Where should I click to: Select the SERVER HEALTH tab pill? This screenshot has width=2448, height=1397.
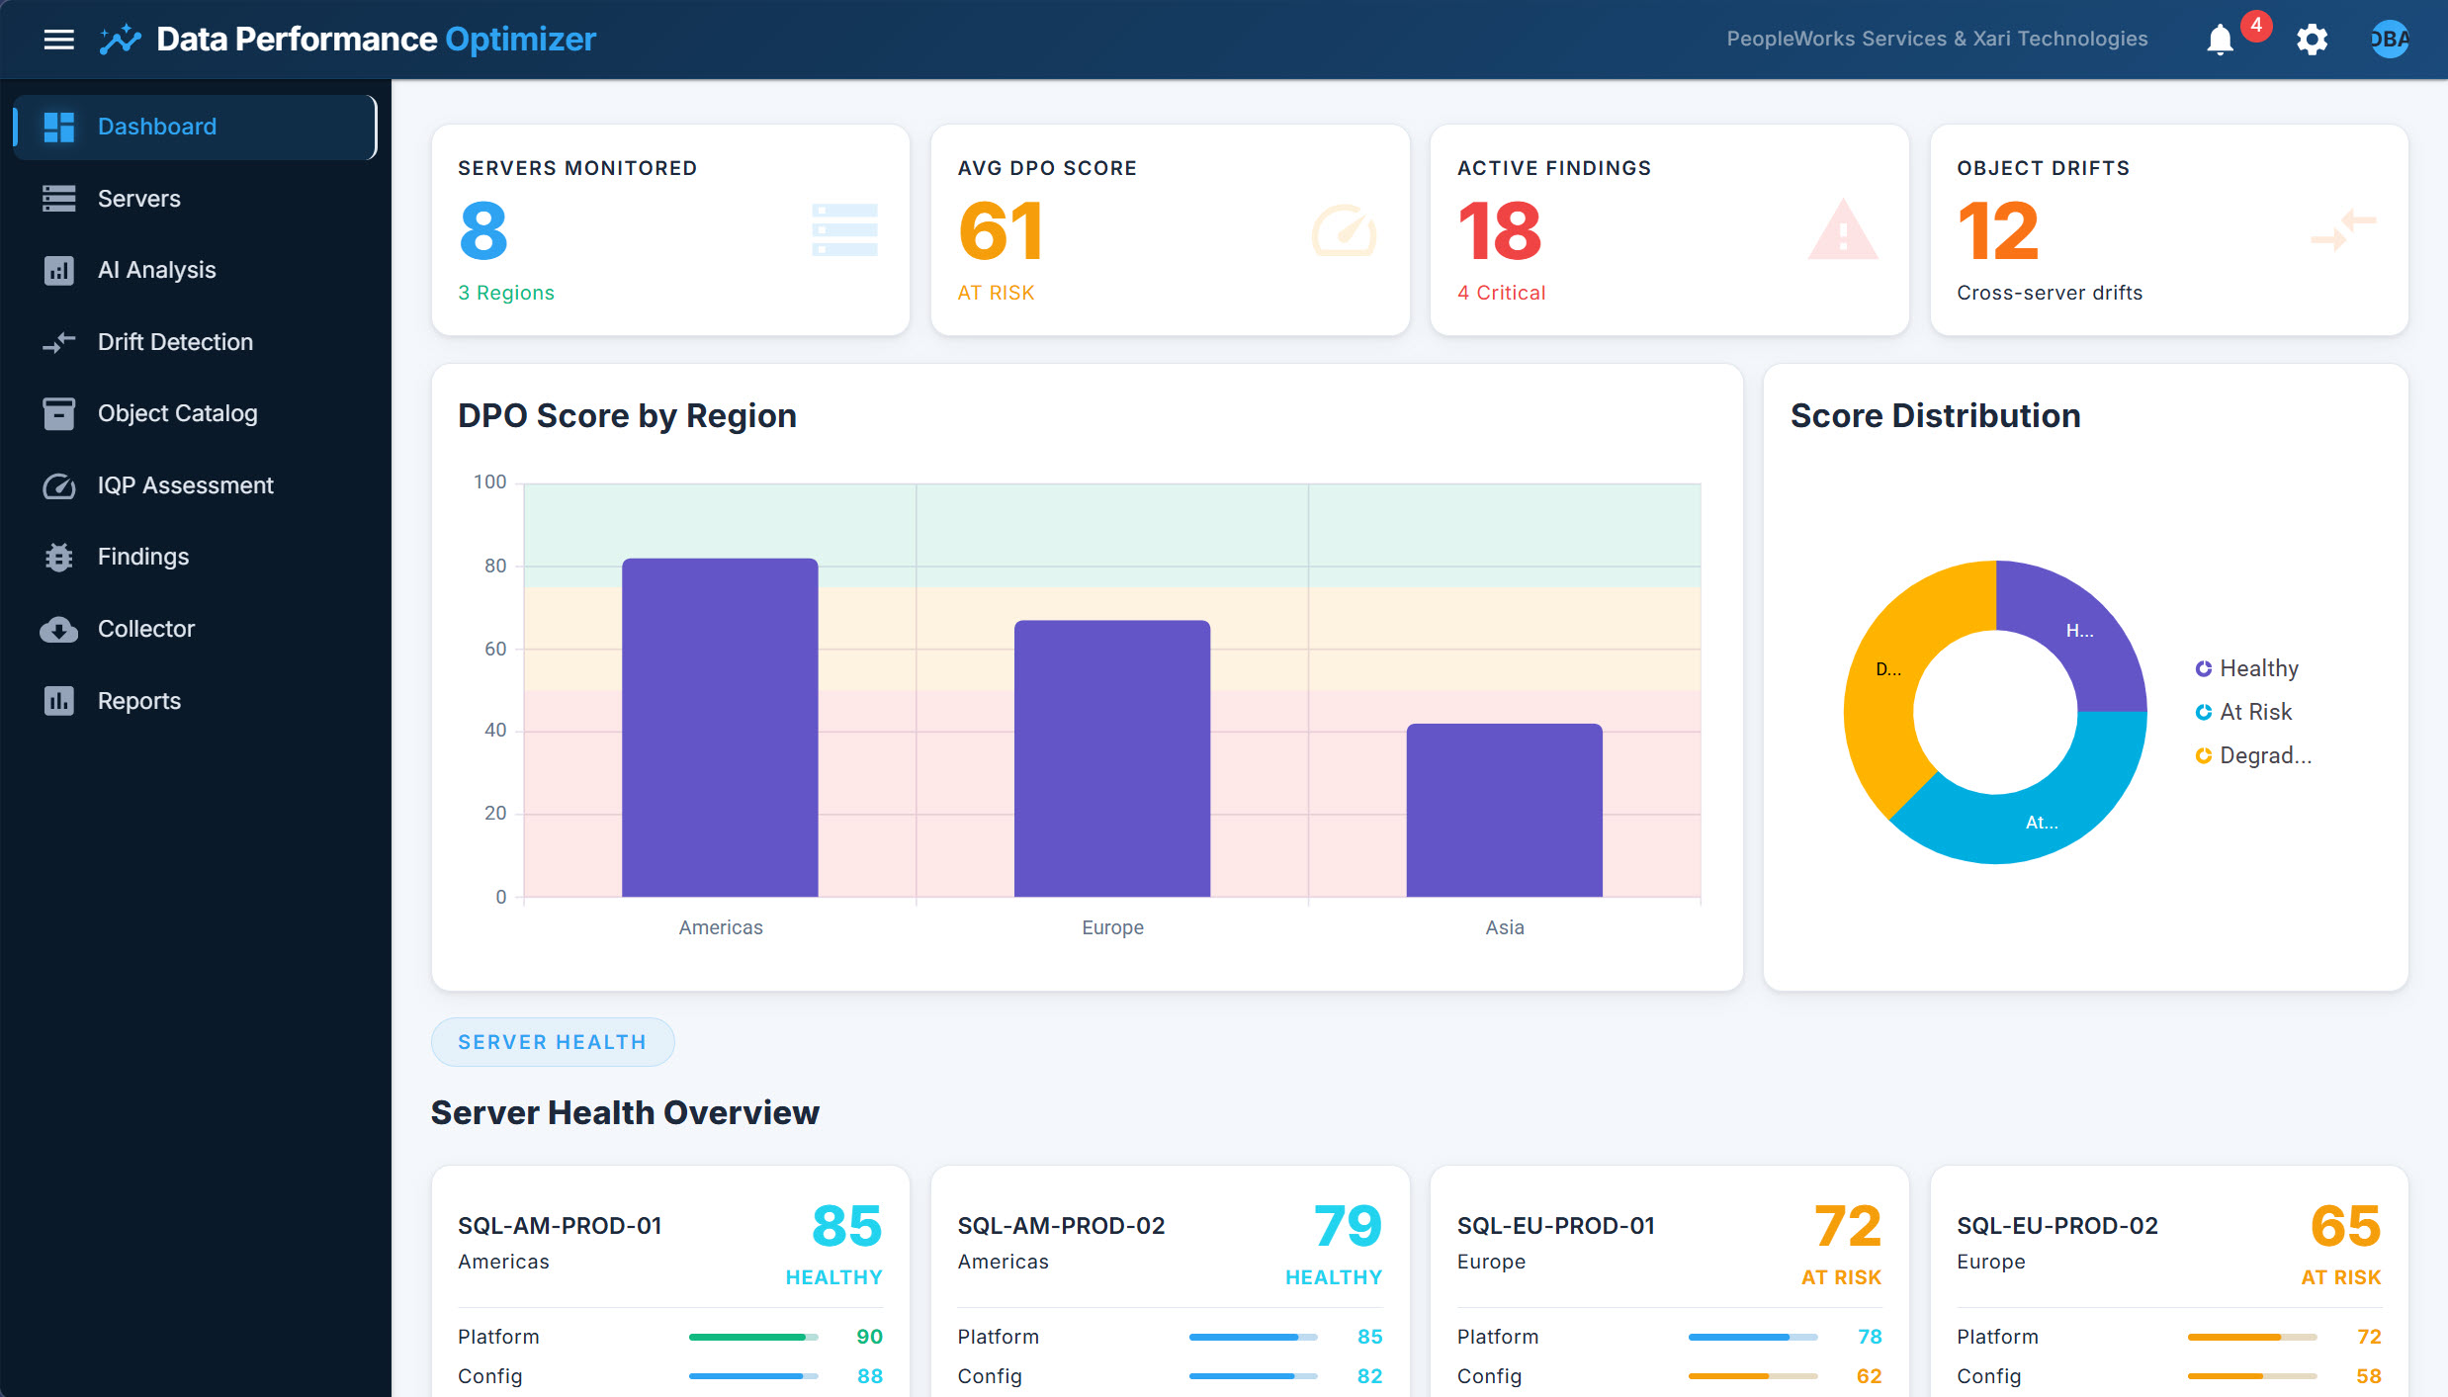[x=552, y=1041]
